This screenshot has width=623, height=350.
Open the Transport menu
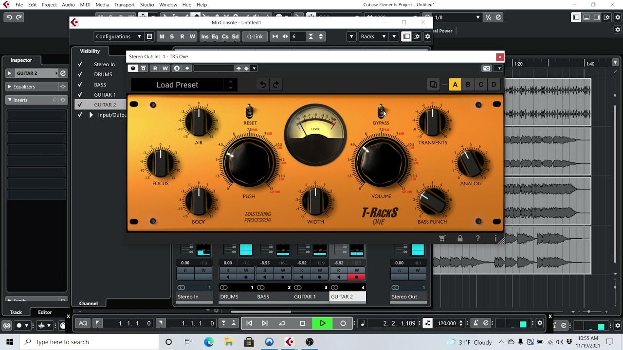125,5
